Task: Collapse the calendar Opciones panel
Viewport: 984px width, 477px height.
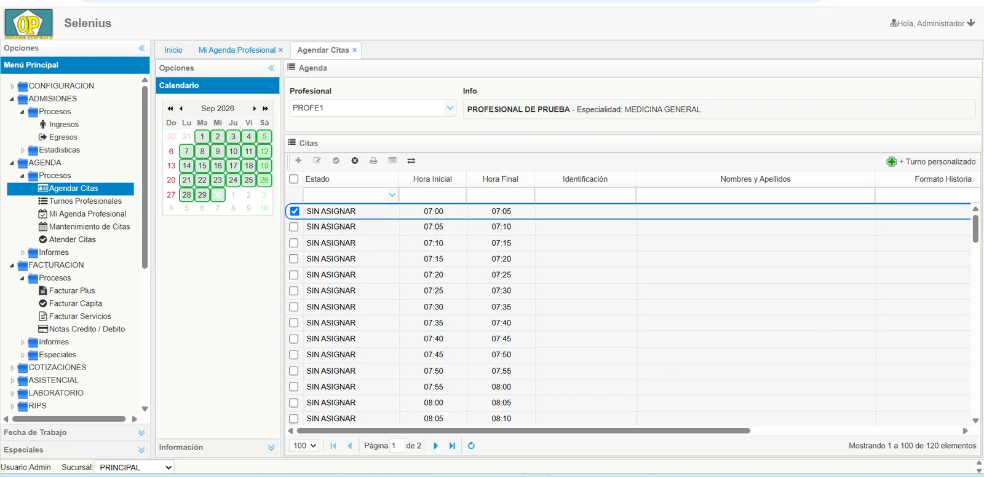Action: 271,68
